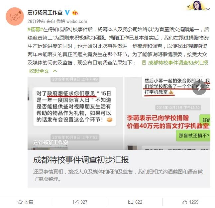This screenshot has width=215, height=208.
Task: Open the post options chevron at top right
Action: (x=208, y=9)
